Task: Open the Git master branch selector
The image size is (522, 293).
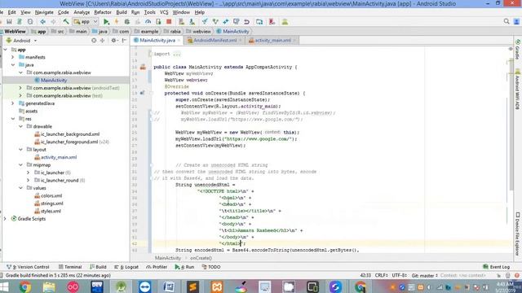Action: [424, 275]
